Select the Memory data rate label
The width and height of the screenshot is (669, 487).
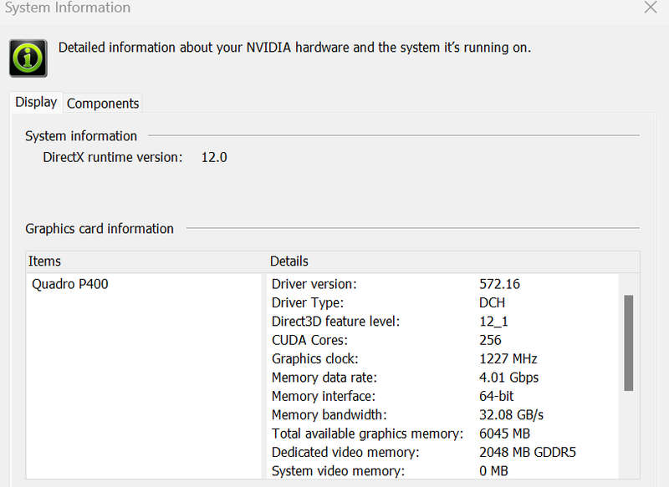point(324,378)
